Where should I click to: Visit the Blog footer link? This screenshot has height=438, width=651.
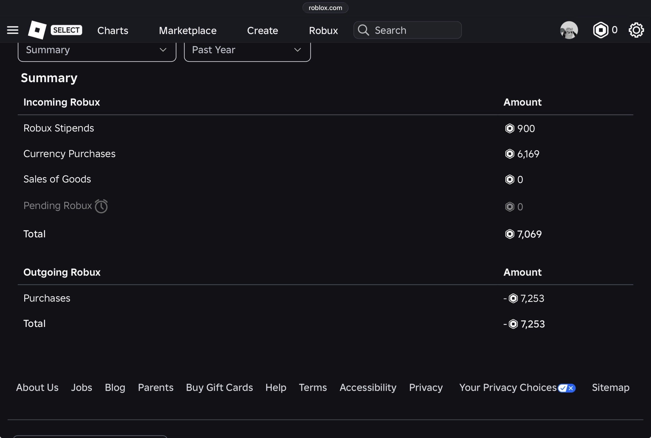[115, 388]
